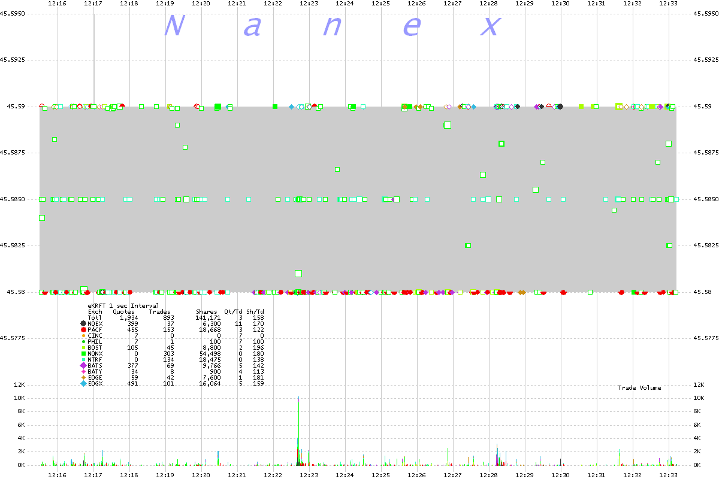The image size is (719, 479).
Task: Click the total shares value 141,171
Action: [x=209, y=318]
